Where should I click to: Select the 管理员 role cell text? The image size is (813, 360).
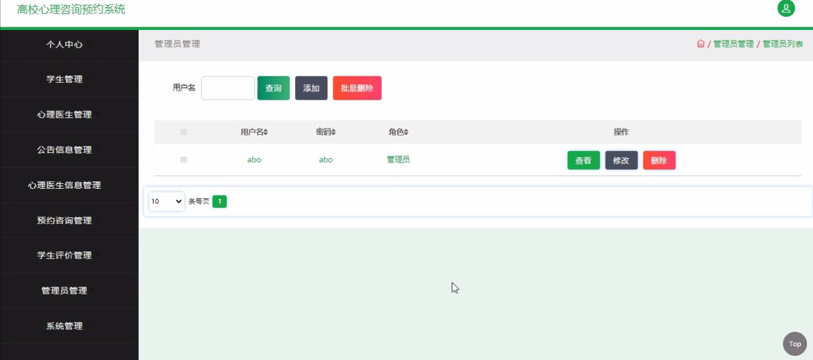(x=398, y=159)
